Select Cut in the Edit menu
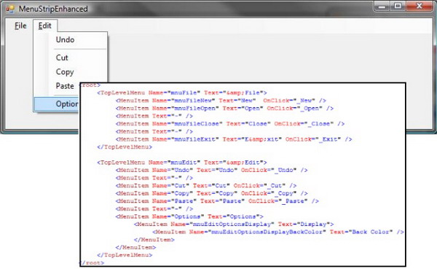This screenshot has width=437, height=269. coord(62,58)
